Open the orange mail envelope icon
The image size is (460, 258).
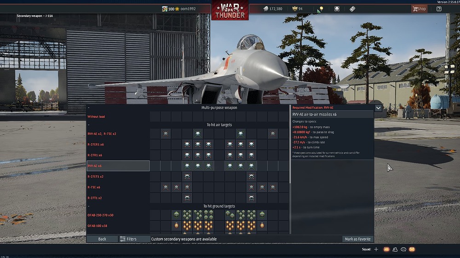(x=412, y=249)
